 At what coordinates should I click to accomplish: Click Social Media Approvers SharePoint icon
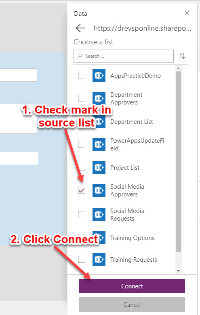99,190
